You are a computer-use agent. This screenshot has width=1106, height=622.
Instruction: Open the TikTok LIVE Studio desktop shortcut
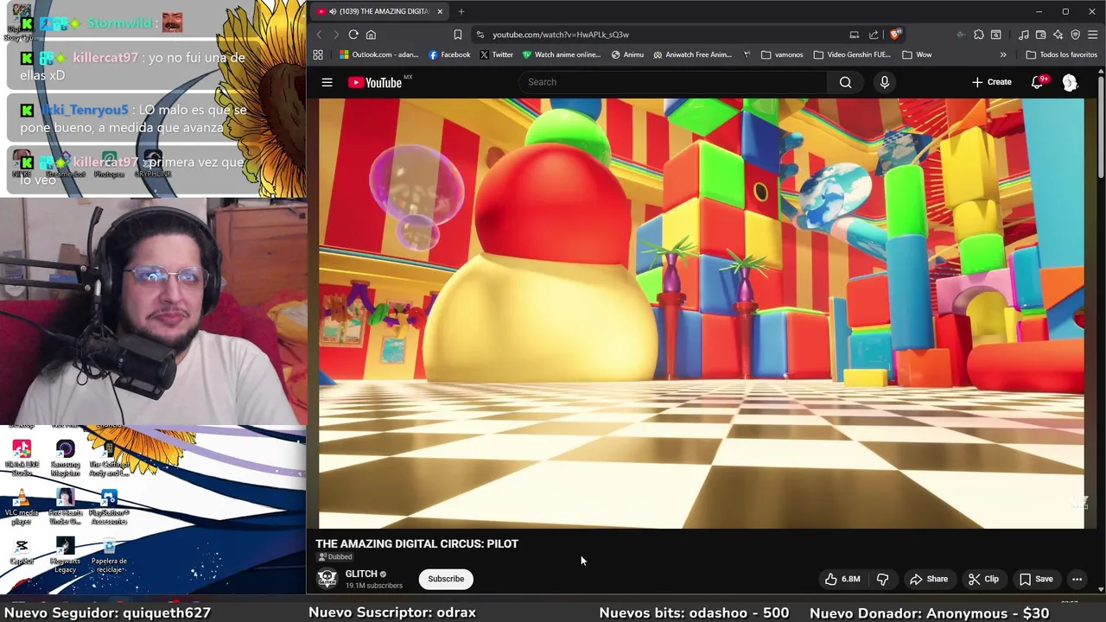(x=22, y=459)
